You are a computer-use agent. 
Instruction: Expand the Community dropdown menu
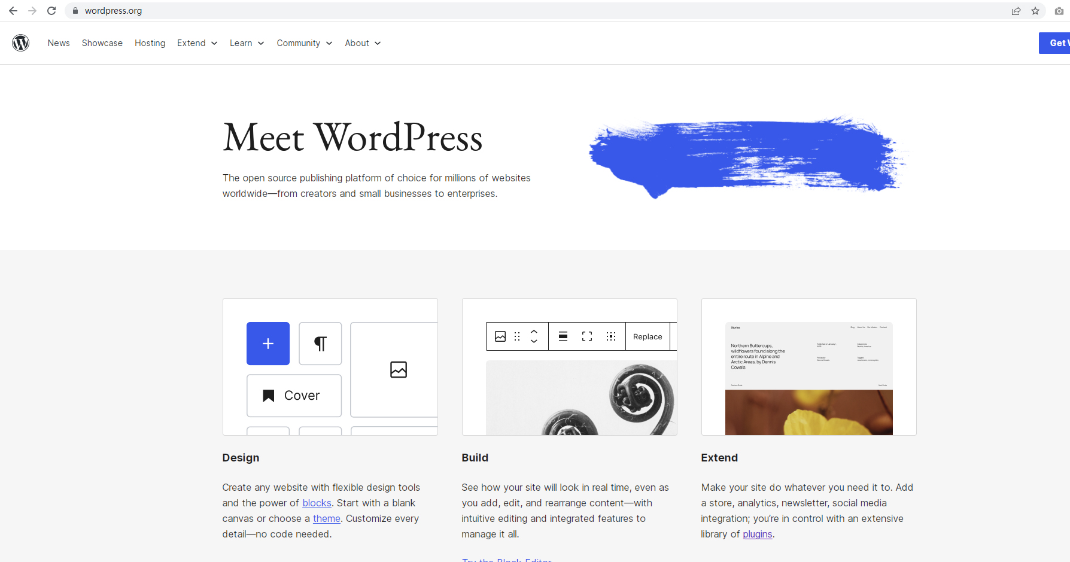(x=304, y=43)
